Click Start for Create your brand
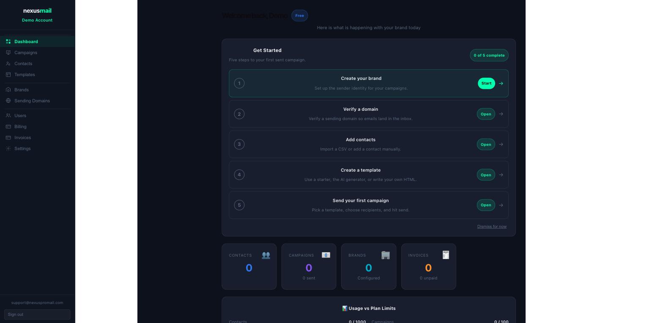Image resolution: width=663 pixels, height=323 pixels. click(486, 83)
